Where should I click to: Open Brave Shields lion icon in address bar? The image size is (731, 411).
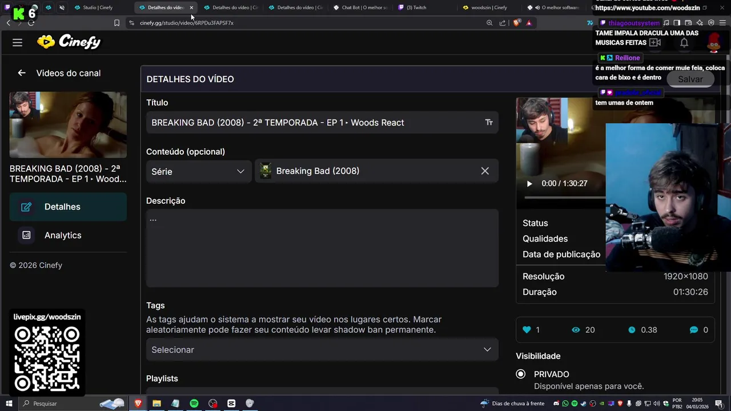[516, 23]
